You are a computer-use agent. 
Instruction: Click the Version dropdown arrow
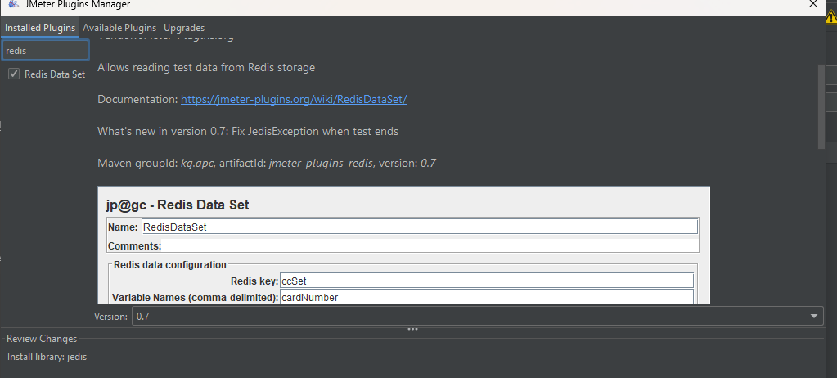(813, 316)
